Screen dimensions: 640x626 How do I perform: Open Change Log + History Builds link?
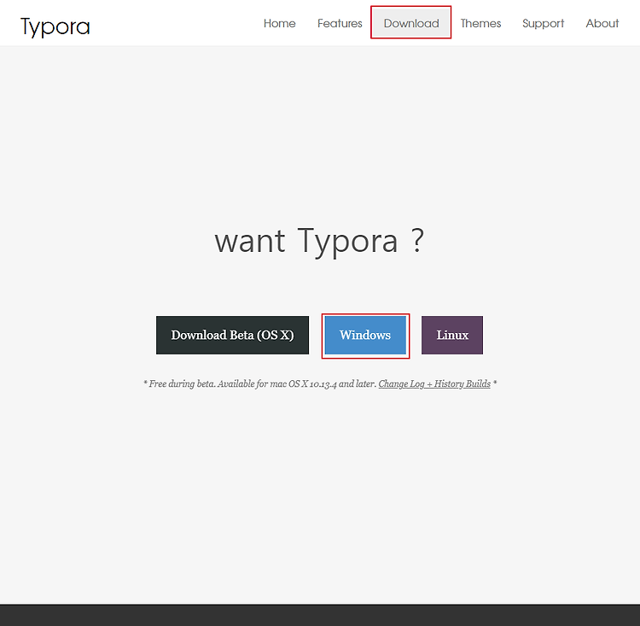[434, 383]
